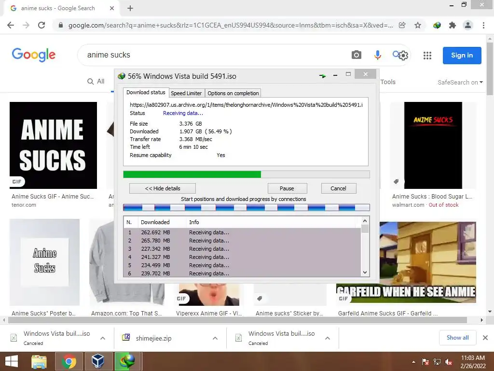
Task: Reload the Google search page
Action: pos(41,25)
